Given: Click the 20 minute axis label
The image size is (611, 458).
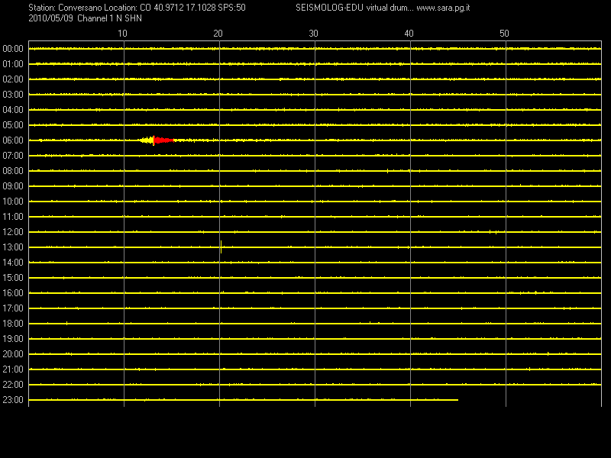Looking at the screenshot, I should click(218, 34).
